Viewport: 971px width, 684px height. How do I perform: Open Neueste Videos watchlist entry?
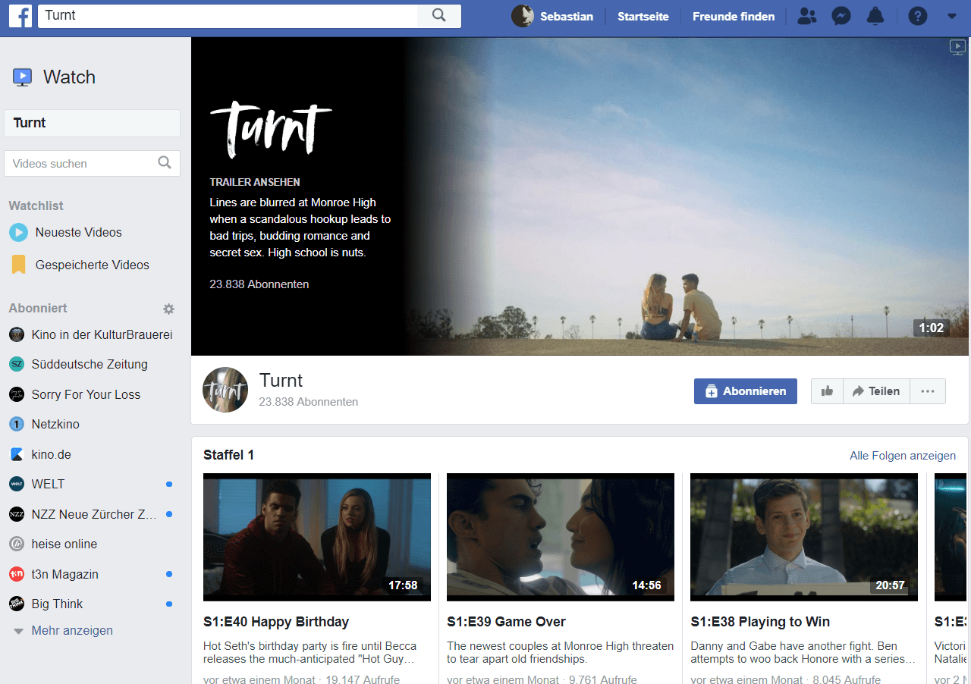(x=78, y=233)
